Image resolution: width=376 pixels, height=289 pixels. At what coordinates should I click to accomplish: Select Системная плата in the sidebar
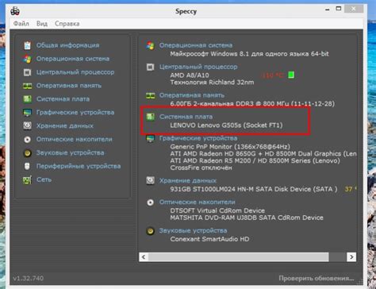(63, 99)
